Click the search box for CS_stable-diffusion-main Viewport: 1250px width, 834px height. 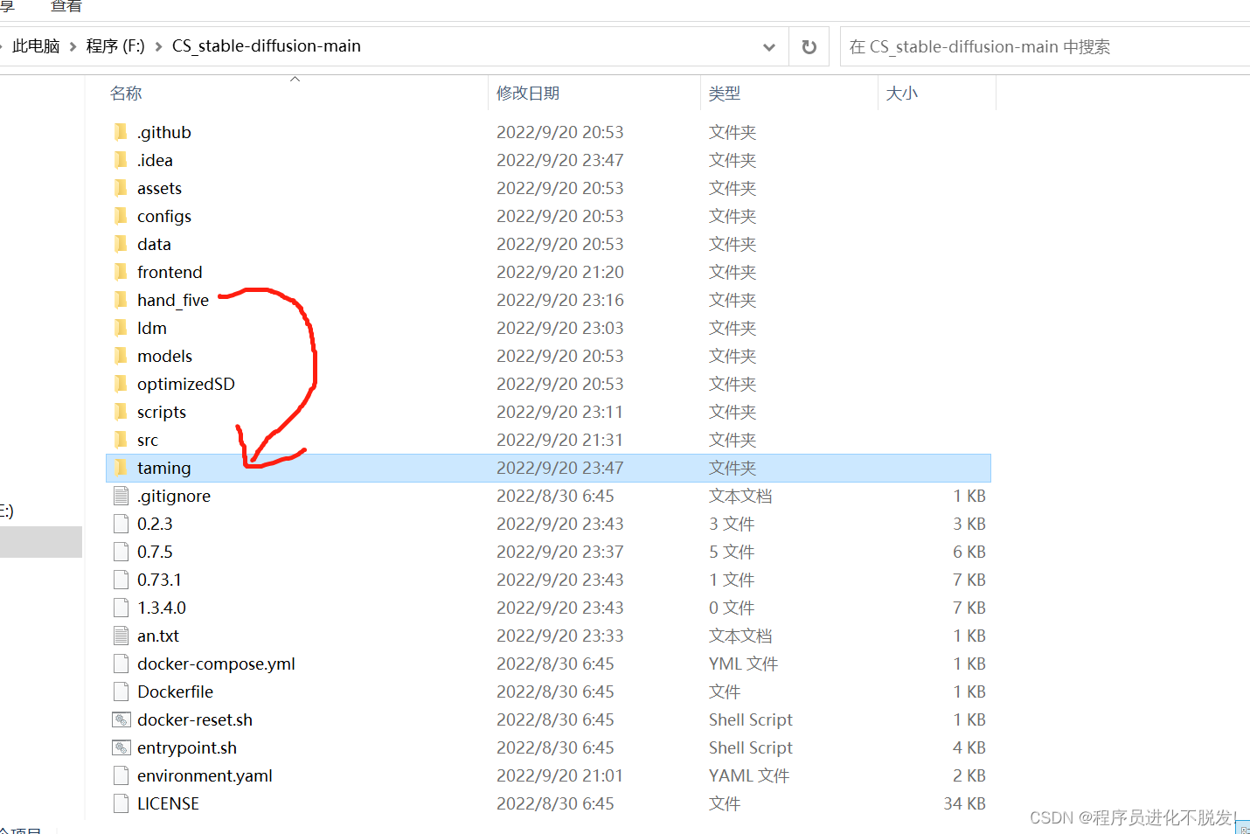coord(1045,46)
